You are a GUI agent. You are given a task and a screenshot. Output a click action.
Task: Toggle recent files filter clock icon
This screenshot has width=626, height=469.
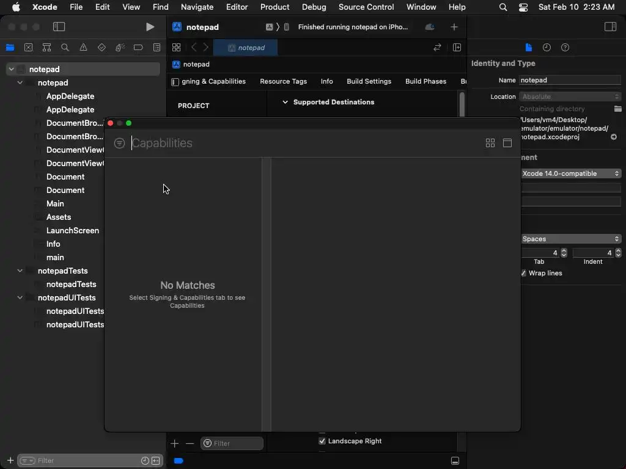click(x=145, y=460)
